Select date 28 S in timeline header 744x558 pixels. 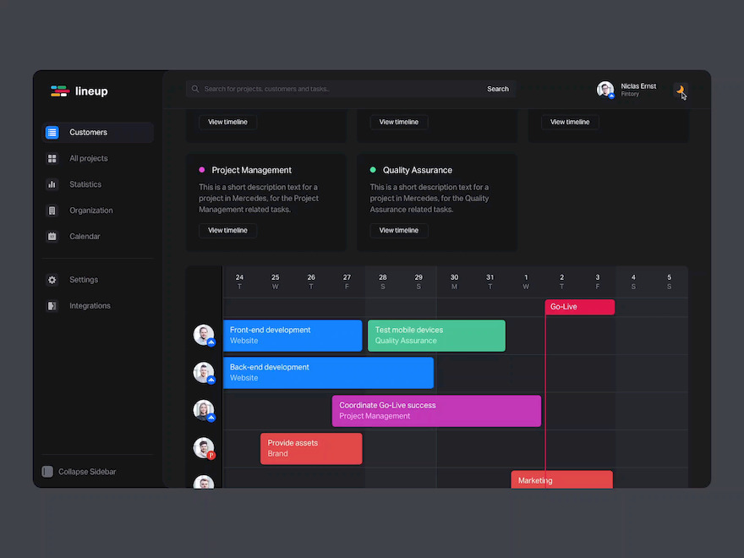pos(383,282)
